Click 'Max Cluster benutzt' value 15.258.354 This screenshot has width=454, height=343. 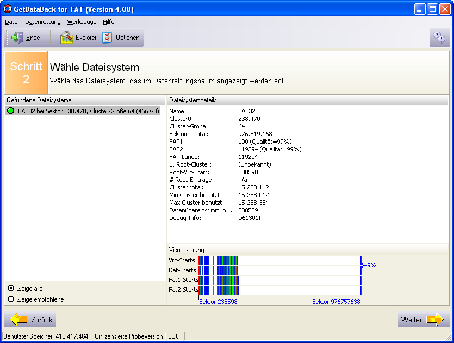coord(253,203)
